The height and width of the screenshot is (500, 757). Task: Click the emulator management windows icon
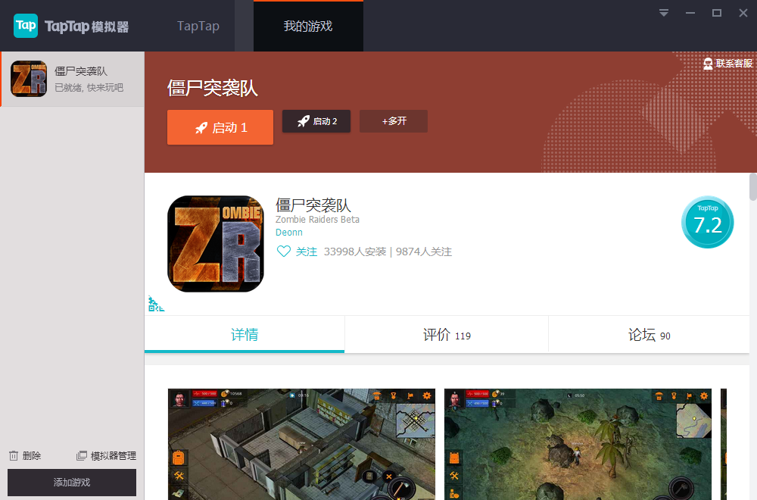[82, 455]
